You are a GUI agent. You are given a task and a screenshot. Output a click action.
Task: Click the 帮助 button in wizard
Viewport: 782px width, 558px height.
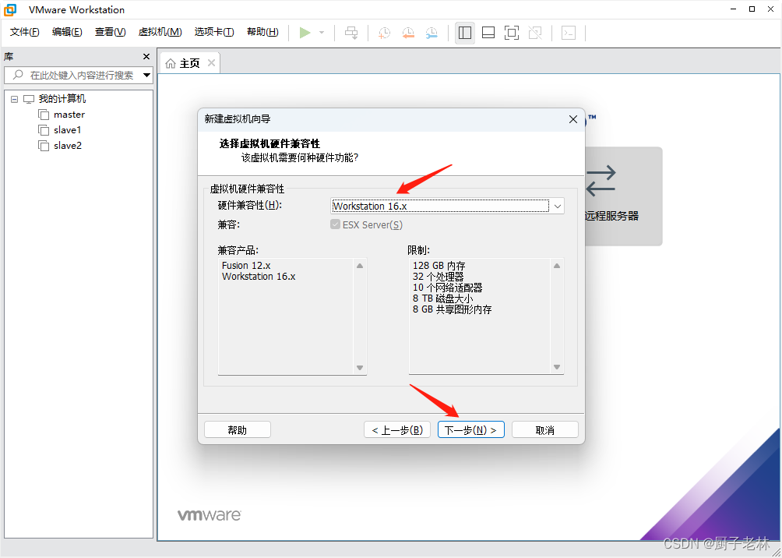238,429
